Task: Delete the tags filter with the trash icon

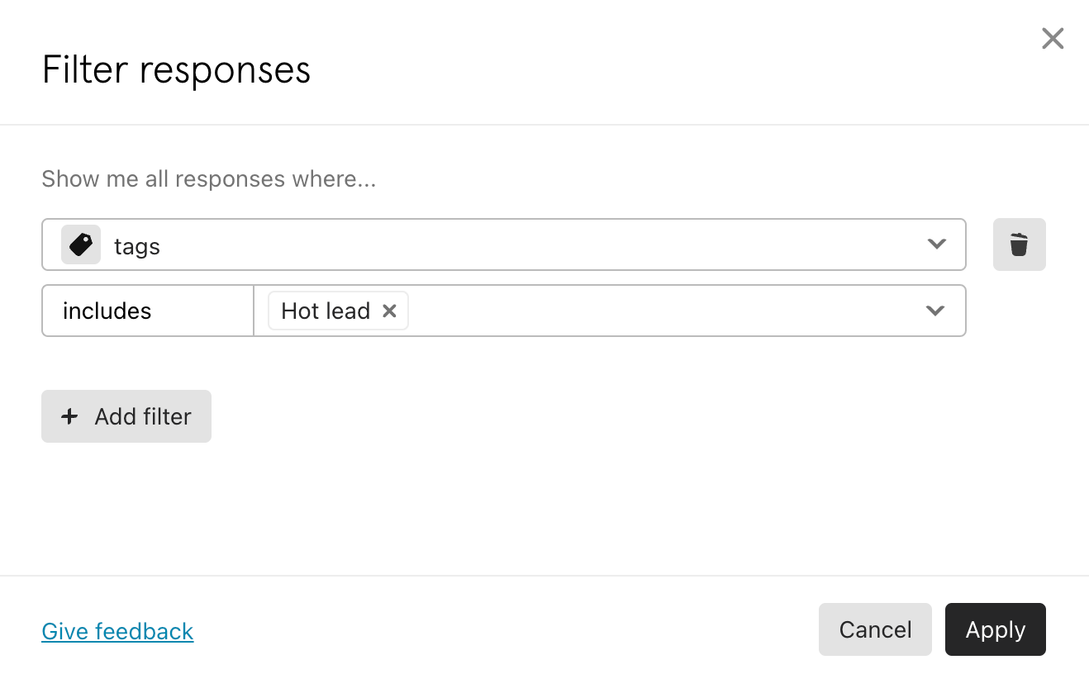Action: pos(1019,244)
